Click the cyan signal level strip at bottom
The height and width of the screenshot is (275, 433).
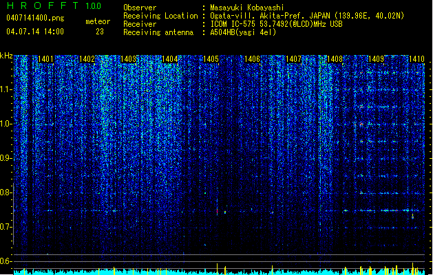(219, 272)
